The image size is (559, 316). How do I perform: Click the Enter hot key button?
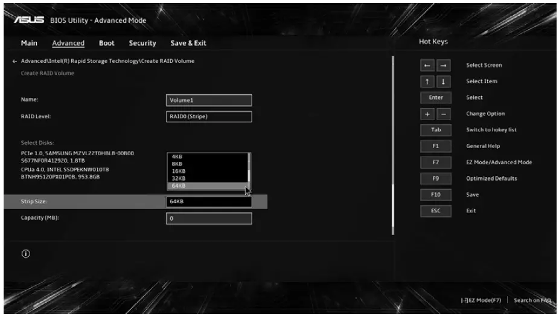point(436,98)
